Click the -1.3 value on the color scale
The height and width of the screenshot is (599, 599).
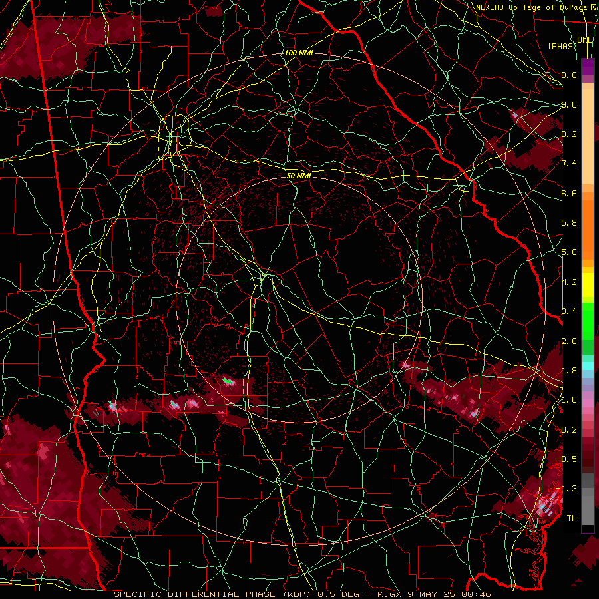point(566,489)
